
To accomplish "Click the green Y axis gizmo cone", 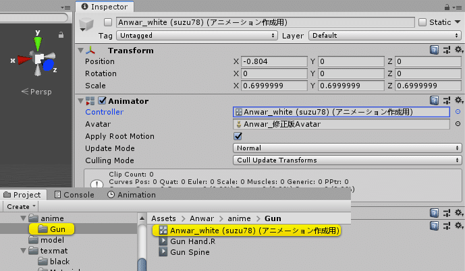I will click(38, 44).
